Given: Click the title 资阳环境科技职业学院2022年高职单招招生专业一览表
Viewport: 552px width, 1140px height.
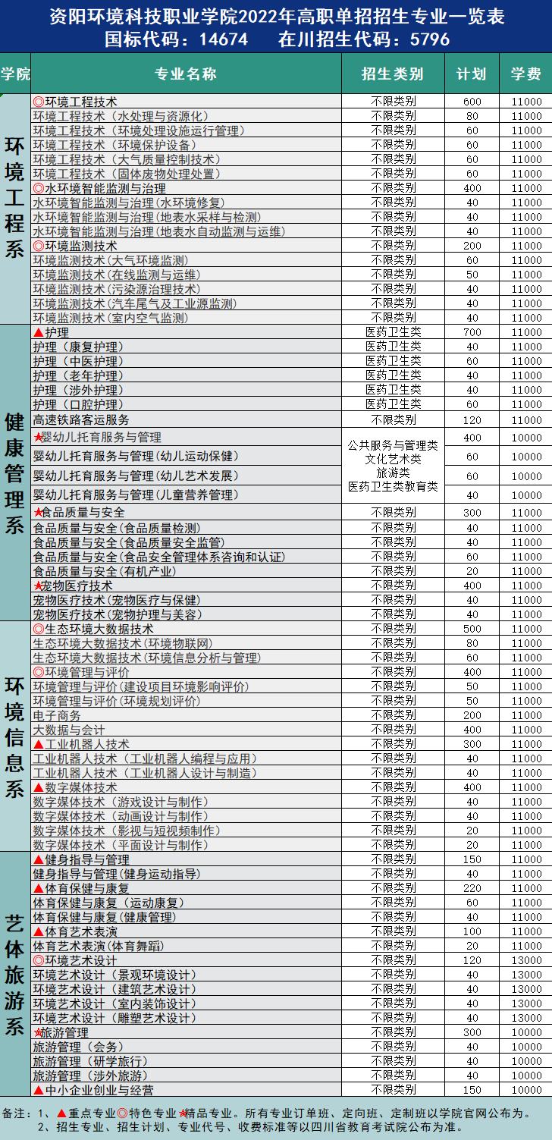Looking at the screenshot, I should (x=276, y=17).
